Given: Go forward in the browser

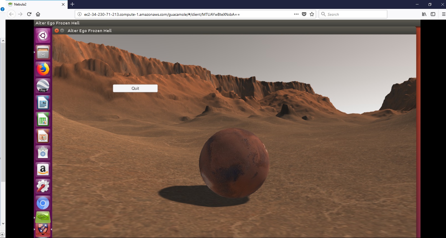Looking at the screenshot, I should click(20, 14).
